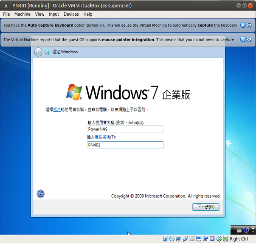Suppress future mouse pointer integration messages
The width and height of the screenshot is (256, 243).
click(249, 39)
